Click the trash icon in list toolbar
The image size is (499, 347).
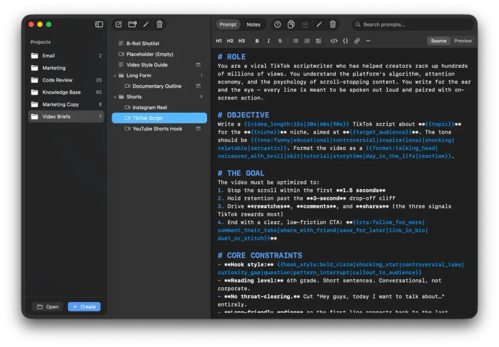[160, 24]
